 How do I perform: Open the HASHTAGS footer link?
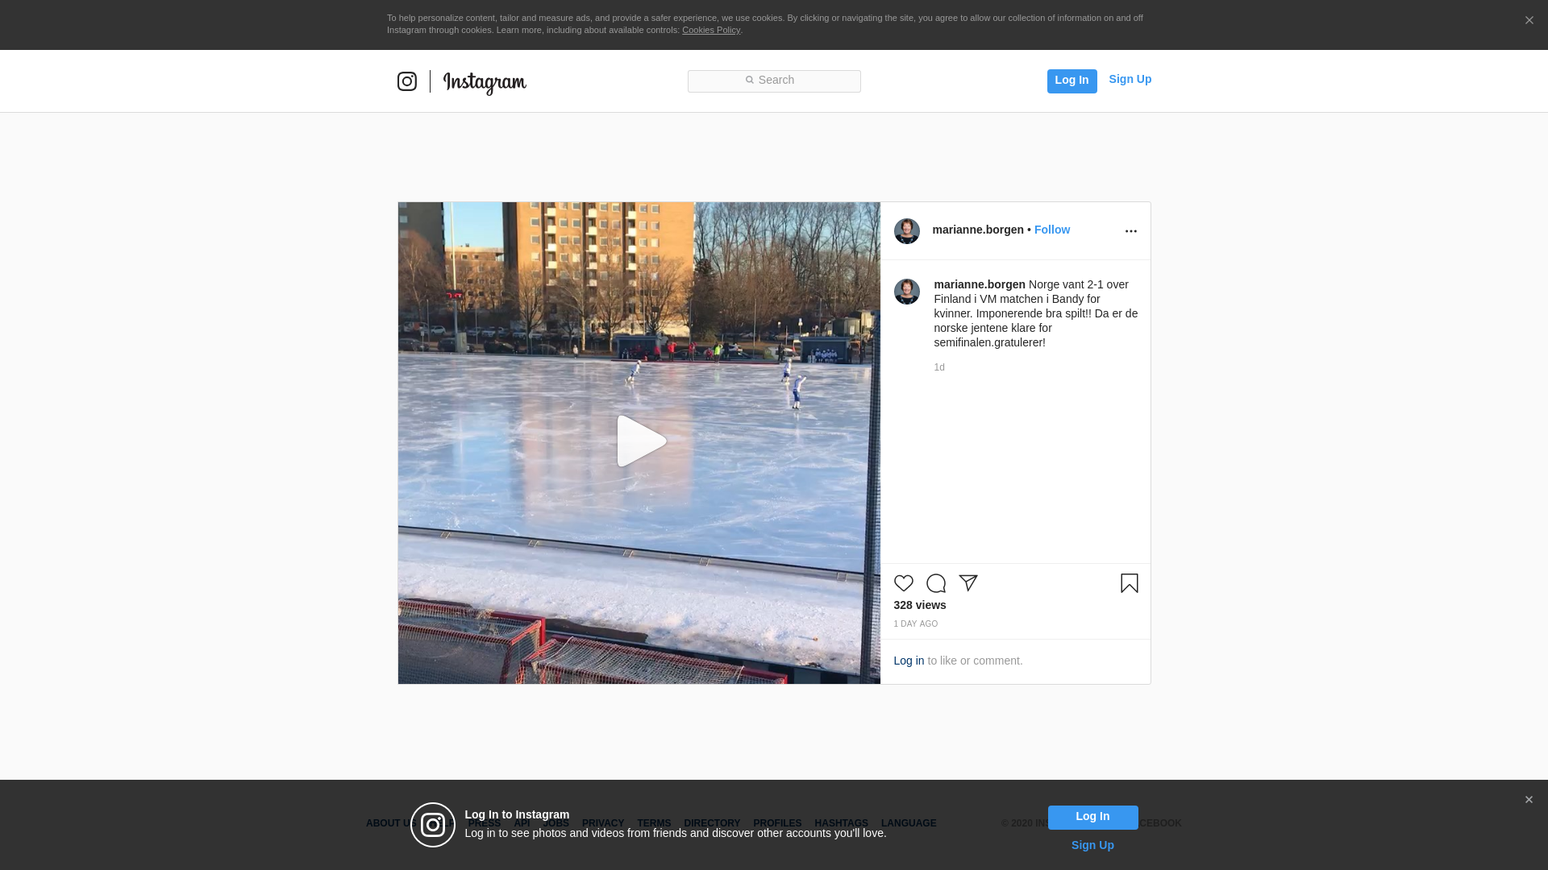(840, 823)
